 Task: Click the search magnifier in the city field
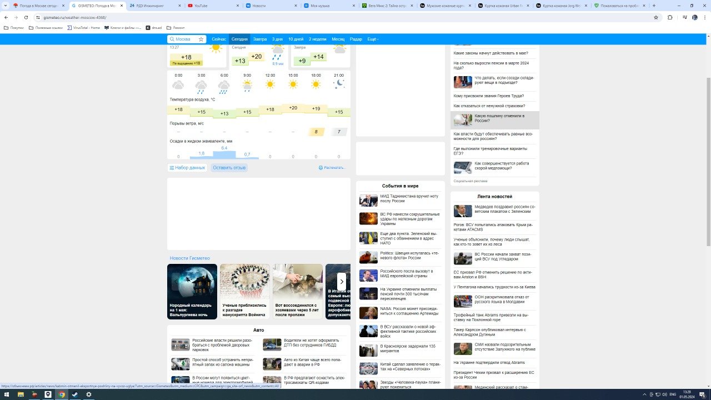point(172,39)
